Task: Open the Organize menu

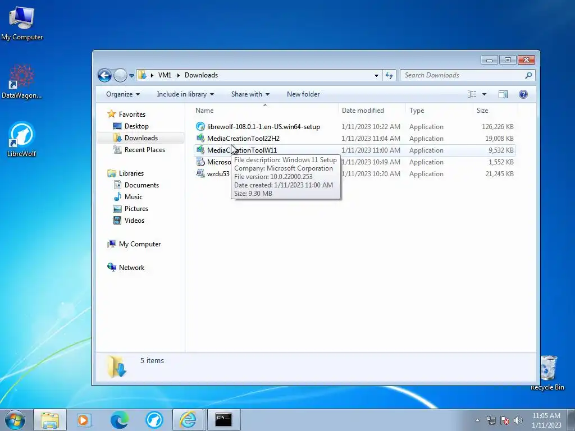Action: 123,94
